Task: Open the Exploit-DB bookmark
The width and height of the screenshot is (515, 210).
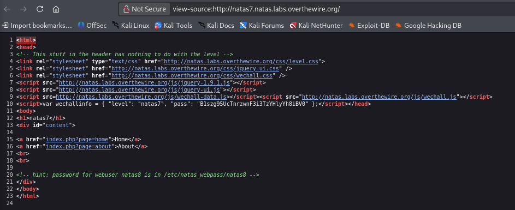Action: [369, 25]
